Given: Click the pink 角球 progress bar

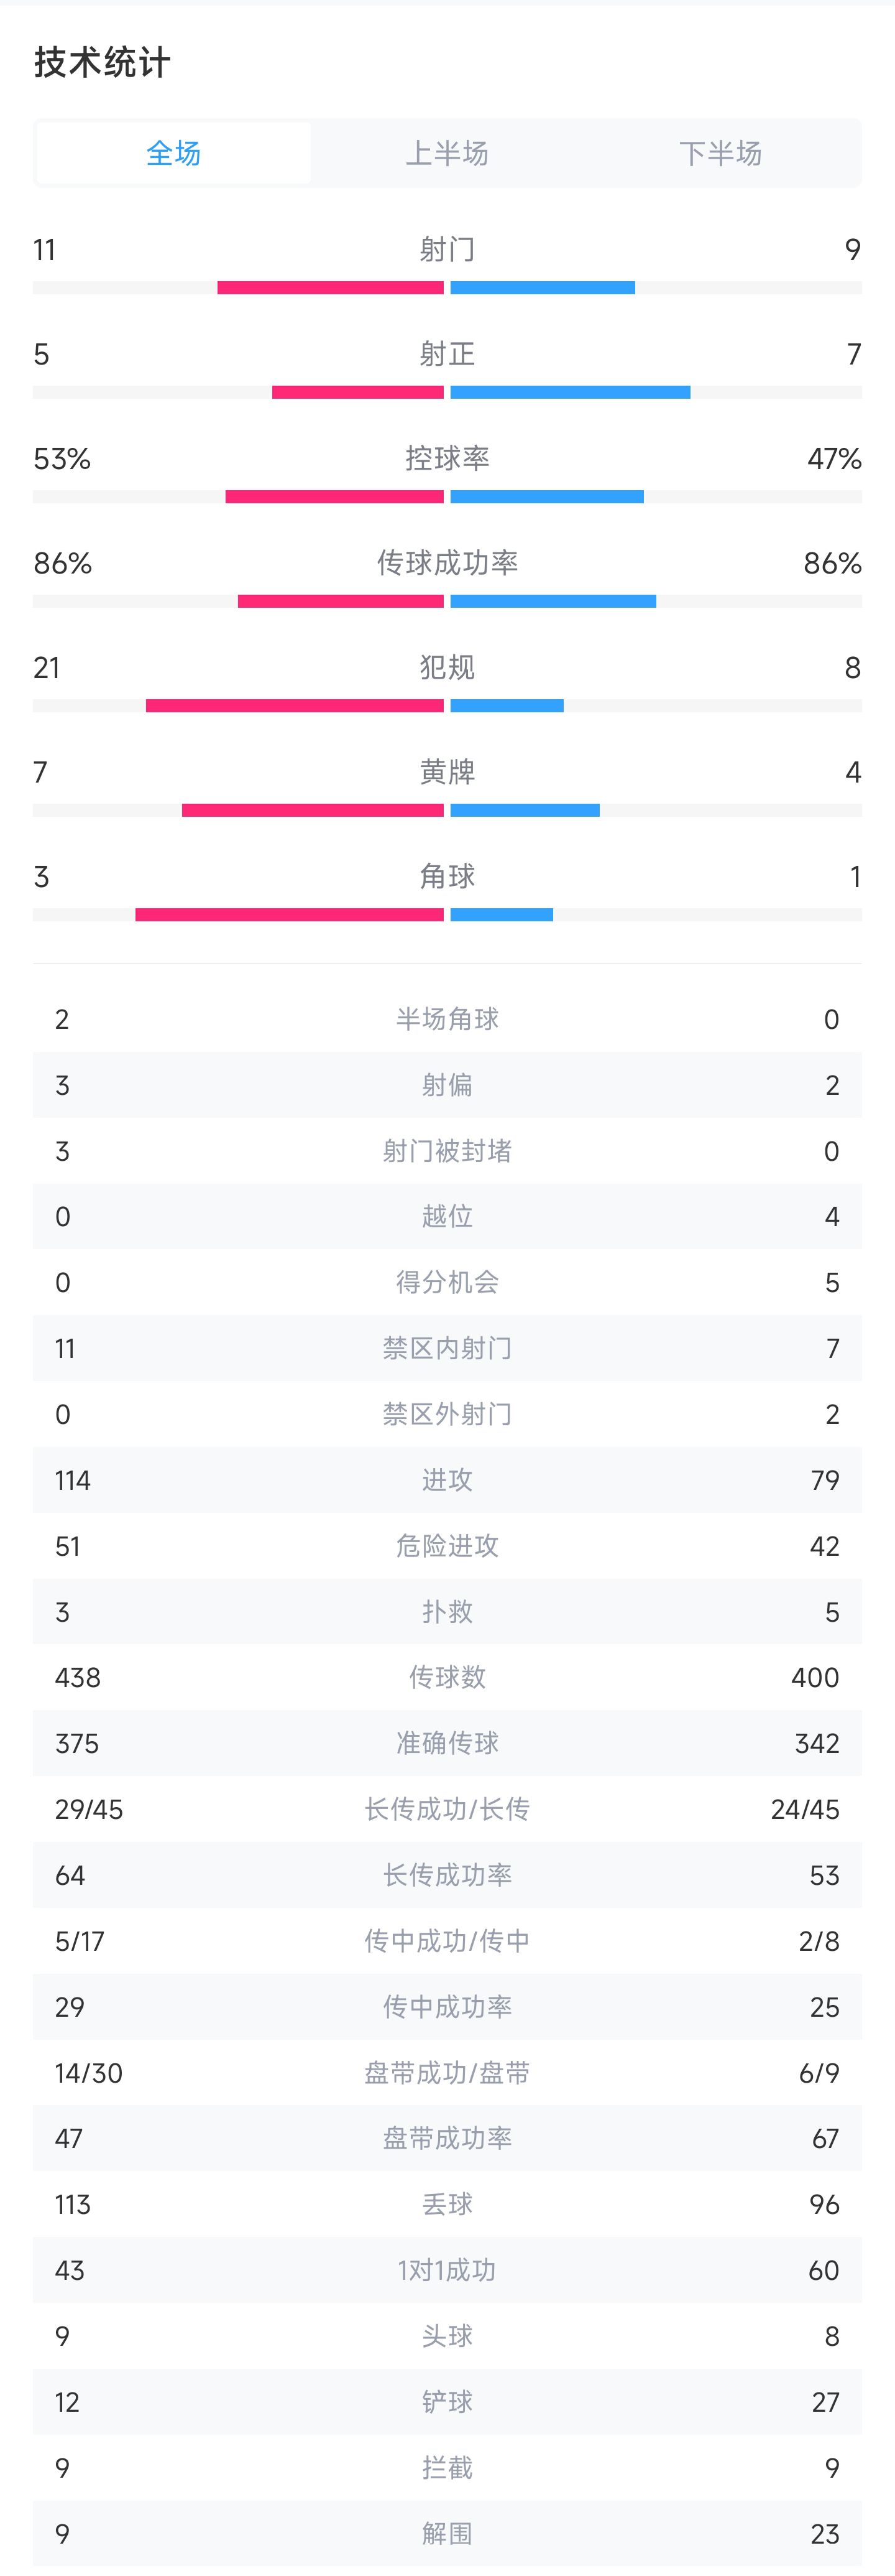Looking at the screenshot, I should click(x=290, y=915).
